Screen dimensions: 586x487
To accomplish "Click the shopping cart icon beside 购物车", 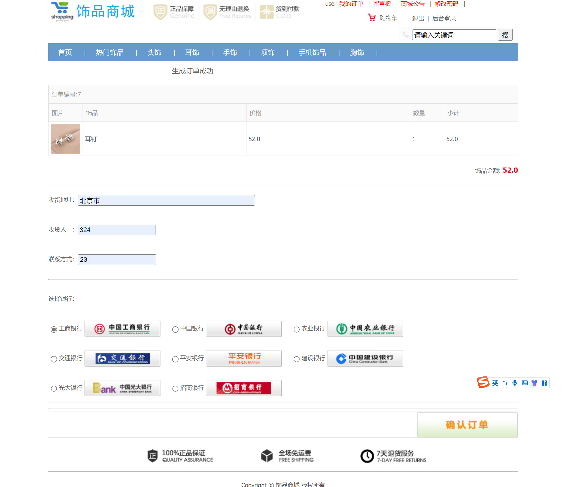I will click(371, 17).
